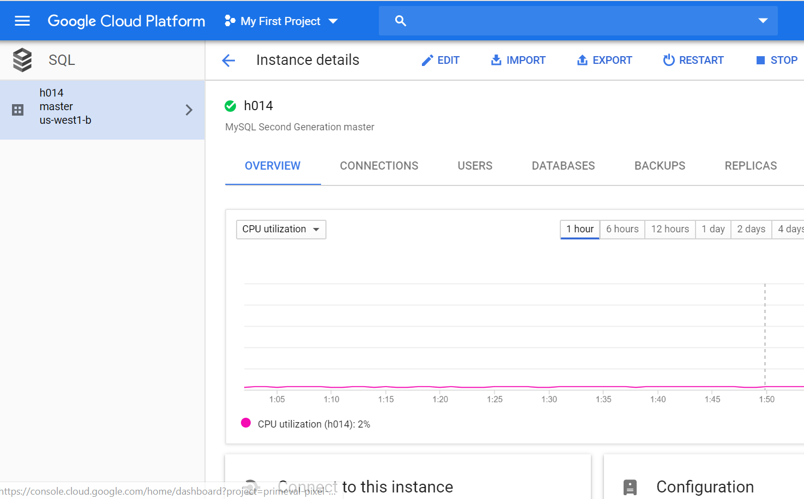Select the 1 day time range
The width and height of the screenshot is (804, 499).
point(713,229)
